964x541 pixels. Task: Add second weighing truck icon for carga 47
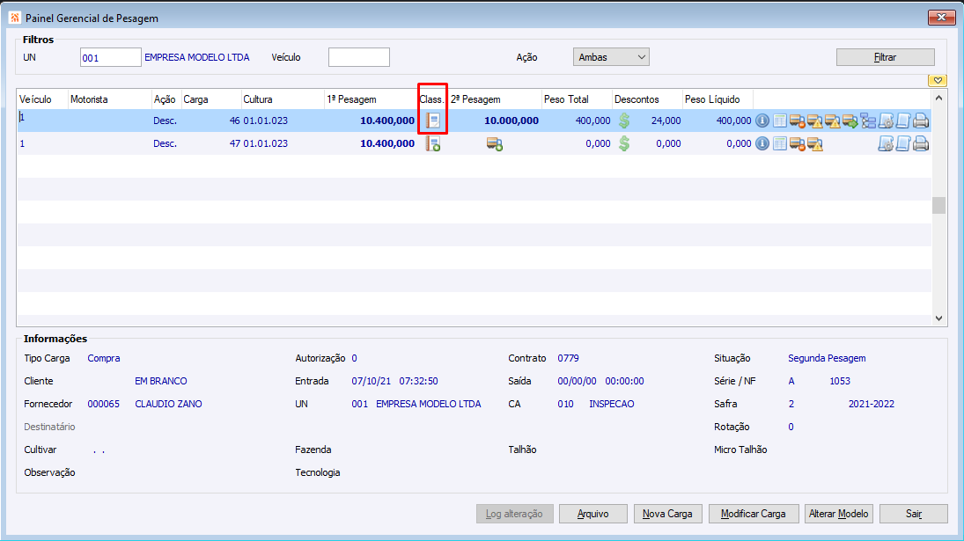coord(494,144)
